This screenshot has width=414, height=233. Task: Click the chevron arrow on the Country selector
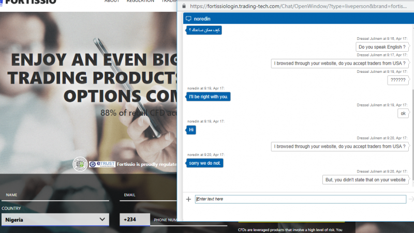coord(102,219)
